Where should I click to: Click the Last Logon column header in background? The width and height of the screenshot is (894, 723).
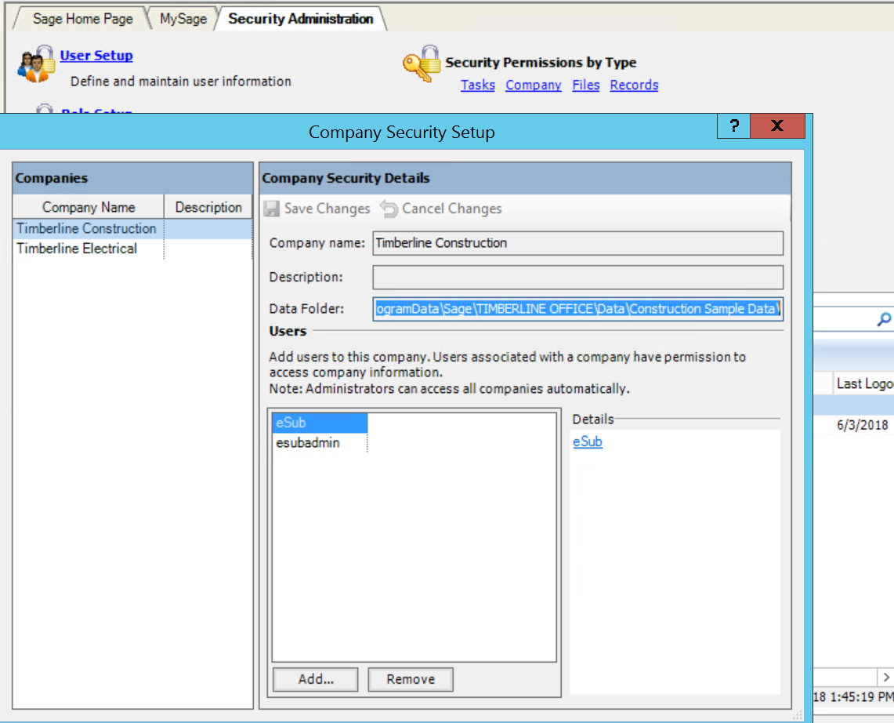pos(863,383)
